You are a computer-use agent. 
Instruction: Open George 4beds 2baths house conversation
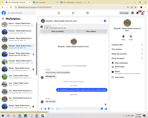(18, 106)
